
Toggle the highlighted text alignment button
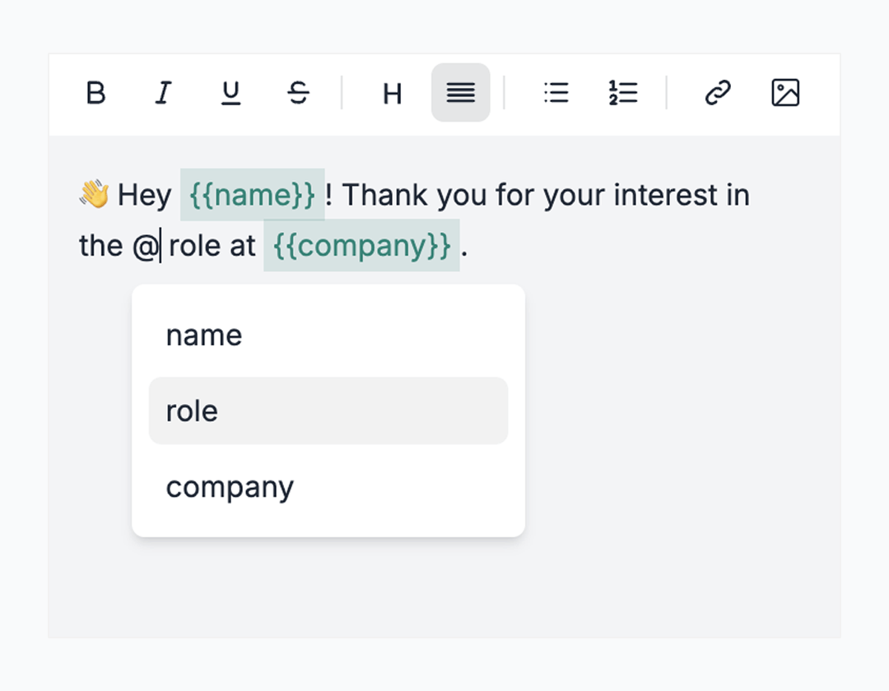[x=461, y=93]
